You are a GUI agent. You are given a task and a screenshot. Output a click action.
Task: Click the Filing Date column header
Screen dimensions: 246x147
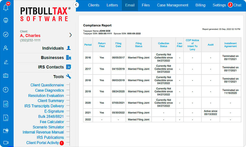coord(118,45)
